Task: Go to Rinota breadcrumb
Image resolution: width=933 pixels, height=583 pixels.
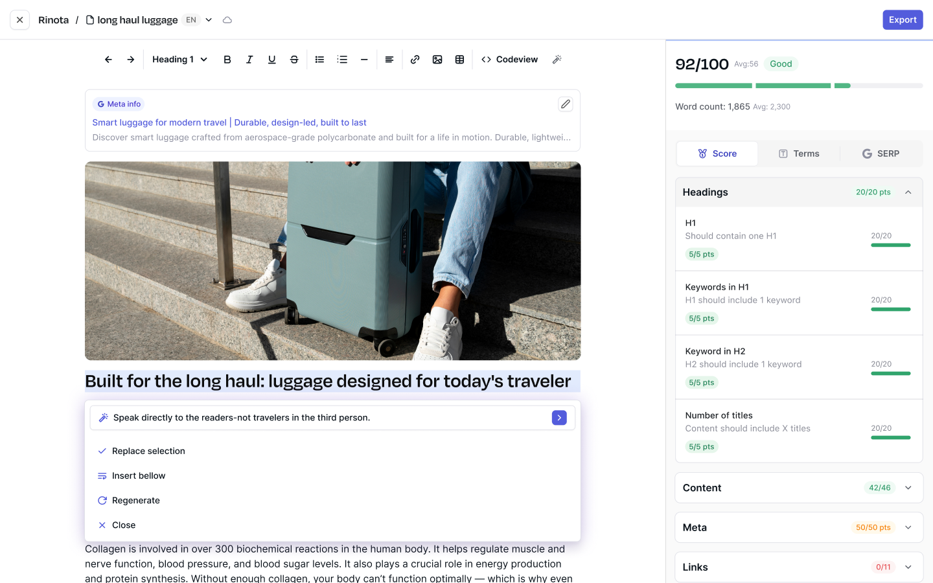Action: [54, 20]
